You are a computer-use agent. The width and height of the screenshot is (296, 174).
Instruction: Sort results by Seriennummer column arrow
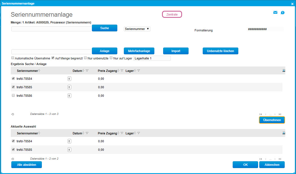[x=40, y=71]
